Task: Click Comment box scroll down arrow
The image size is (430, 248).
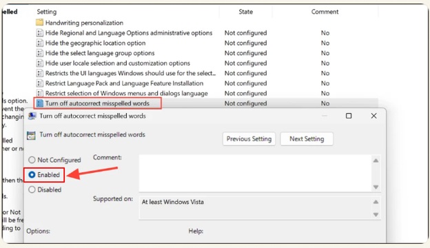Action: tap(376, 187)
